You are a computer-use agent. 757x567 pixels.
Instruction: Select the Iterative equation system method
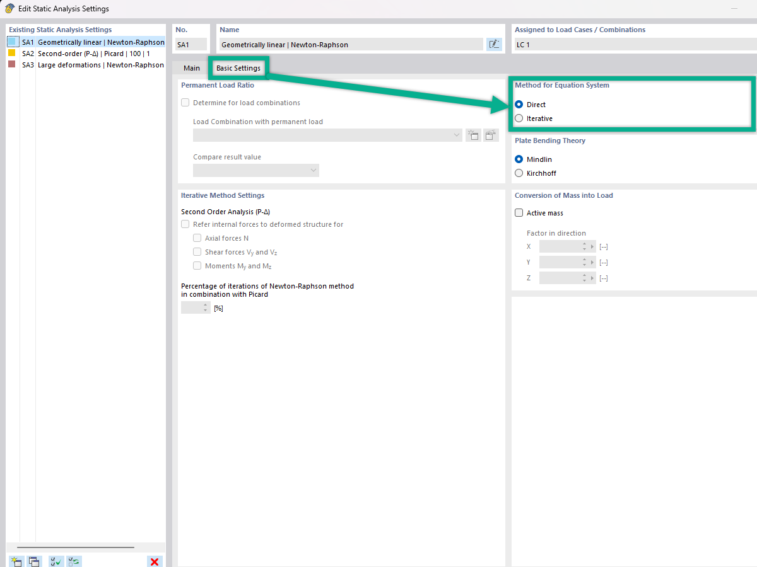tap(519, 118)
